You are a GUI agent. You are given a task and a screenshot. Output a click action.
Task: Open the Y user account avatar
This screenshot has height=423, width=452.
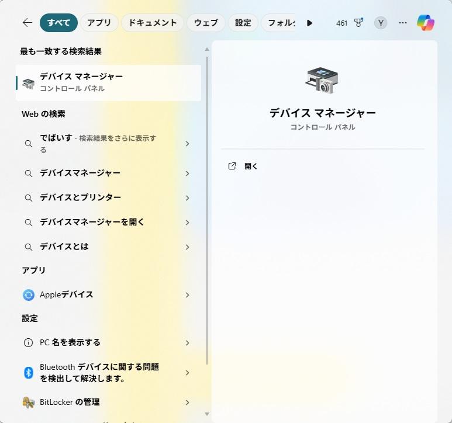pyautogui.click(x=381, y=23)
